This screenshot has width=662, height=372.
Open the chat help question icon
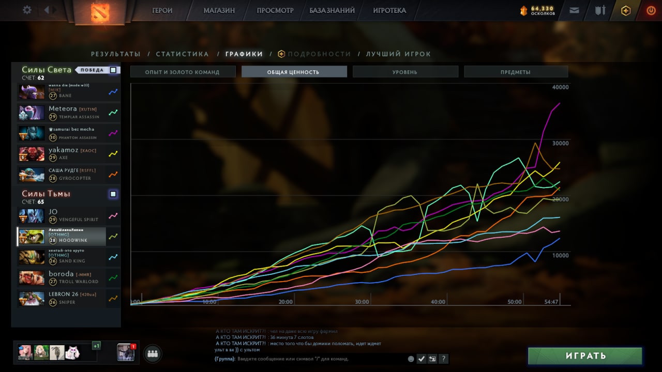point(444,359)
